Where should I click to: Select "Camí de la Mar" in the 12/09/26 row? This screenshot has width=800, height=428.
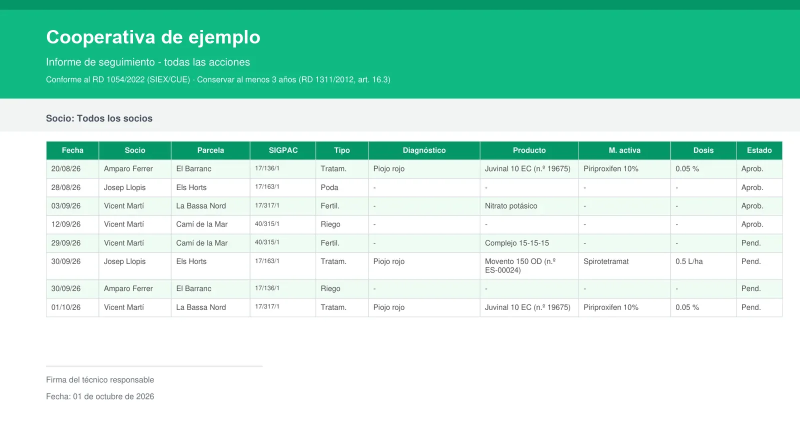[202, 224]
